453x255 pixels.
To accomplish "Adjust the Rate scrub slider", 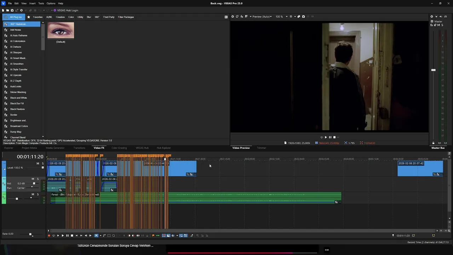I will click(x=30, y=234).
